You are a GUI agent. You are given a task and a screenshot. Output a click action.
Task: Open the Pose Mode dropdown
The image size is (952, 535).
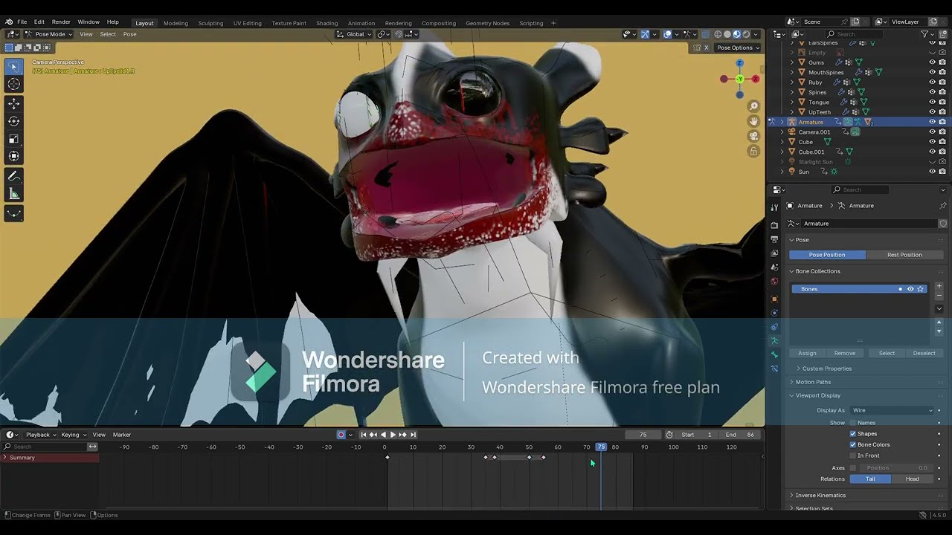pos(50,34)
